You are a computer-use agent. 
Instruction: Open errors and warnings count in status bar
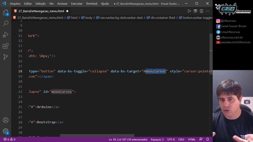(x=9, y=139)
